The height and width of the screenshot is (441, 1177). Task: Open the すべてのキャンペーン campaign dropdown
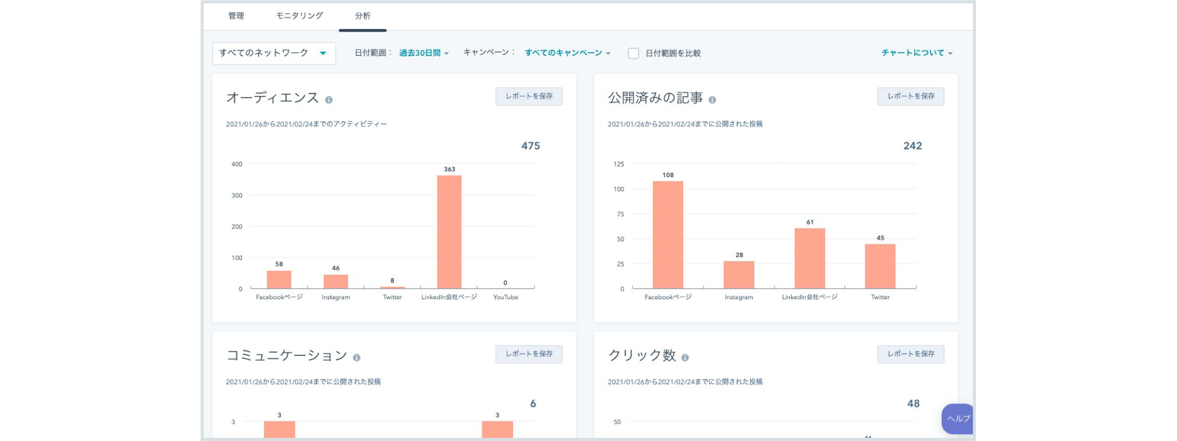[x=567, y=53]
